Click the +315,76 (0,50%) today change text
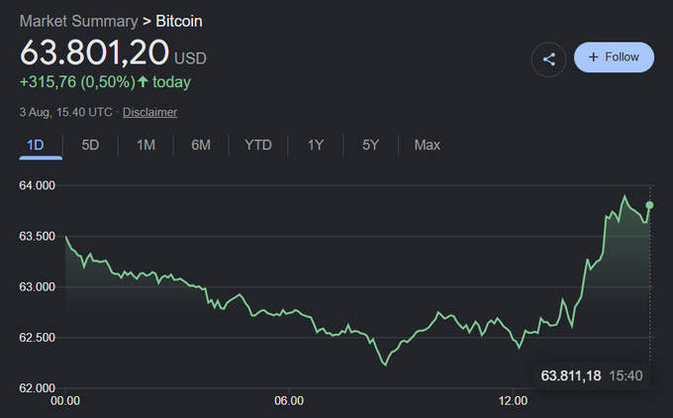The height and width of the screenshot is (418, 673). point(105,82)
